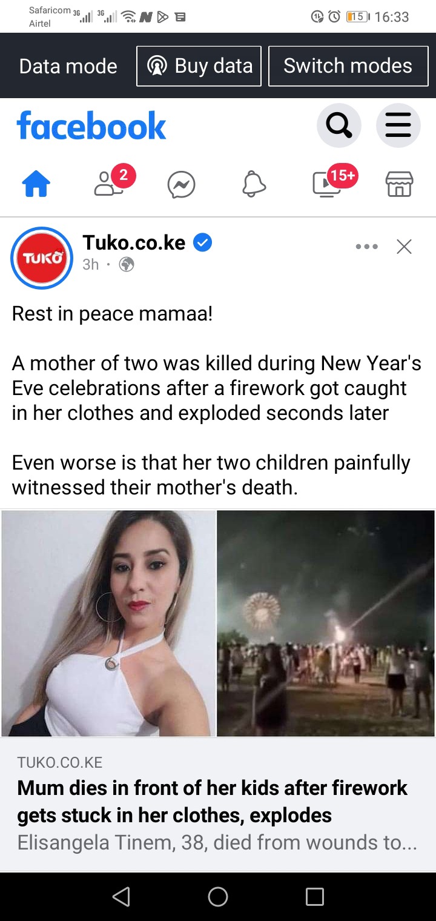436x921 pixels.
Task: Open Facebook search magnifier icon
Action: (339, 126)
